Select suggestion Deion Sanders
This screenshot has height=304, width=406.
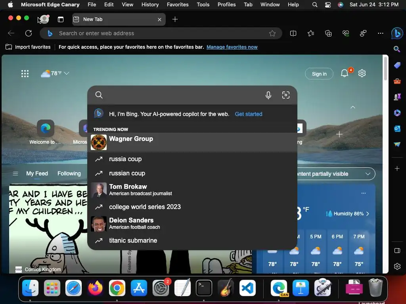tap(192, 224)
